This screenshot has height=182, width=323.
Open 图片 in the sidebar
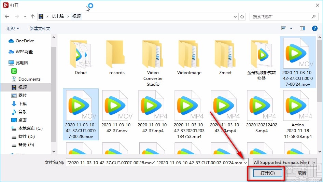click(19, 95)
